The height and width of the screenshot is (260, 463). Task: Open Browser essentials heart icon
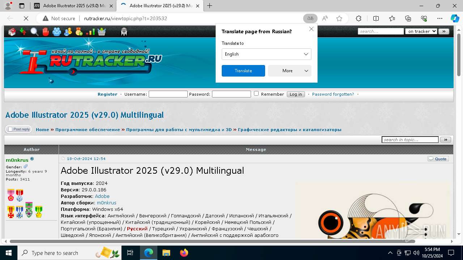point(424,18)
